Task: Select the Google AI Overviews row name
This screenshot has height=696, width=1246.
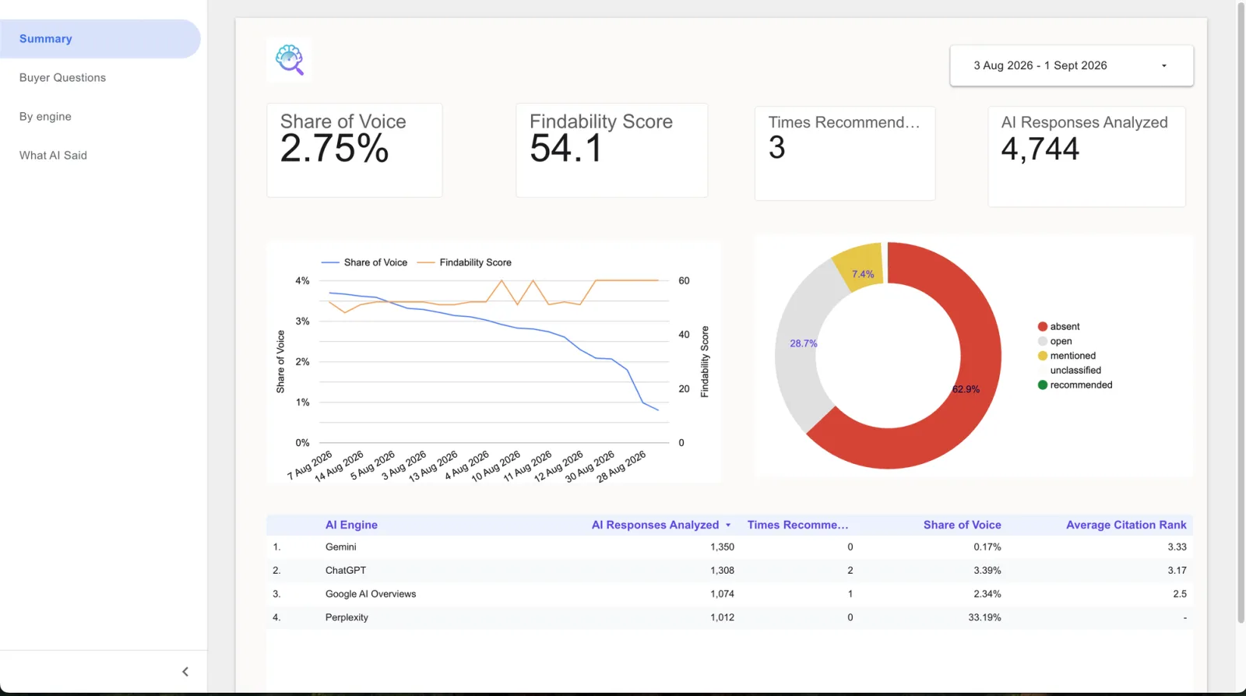Action: click(371, 594)
